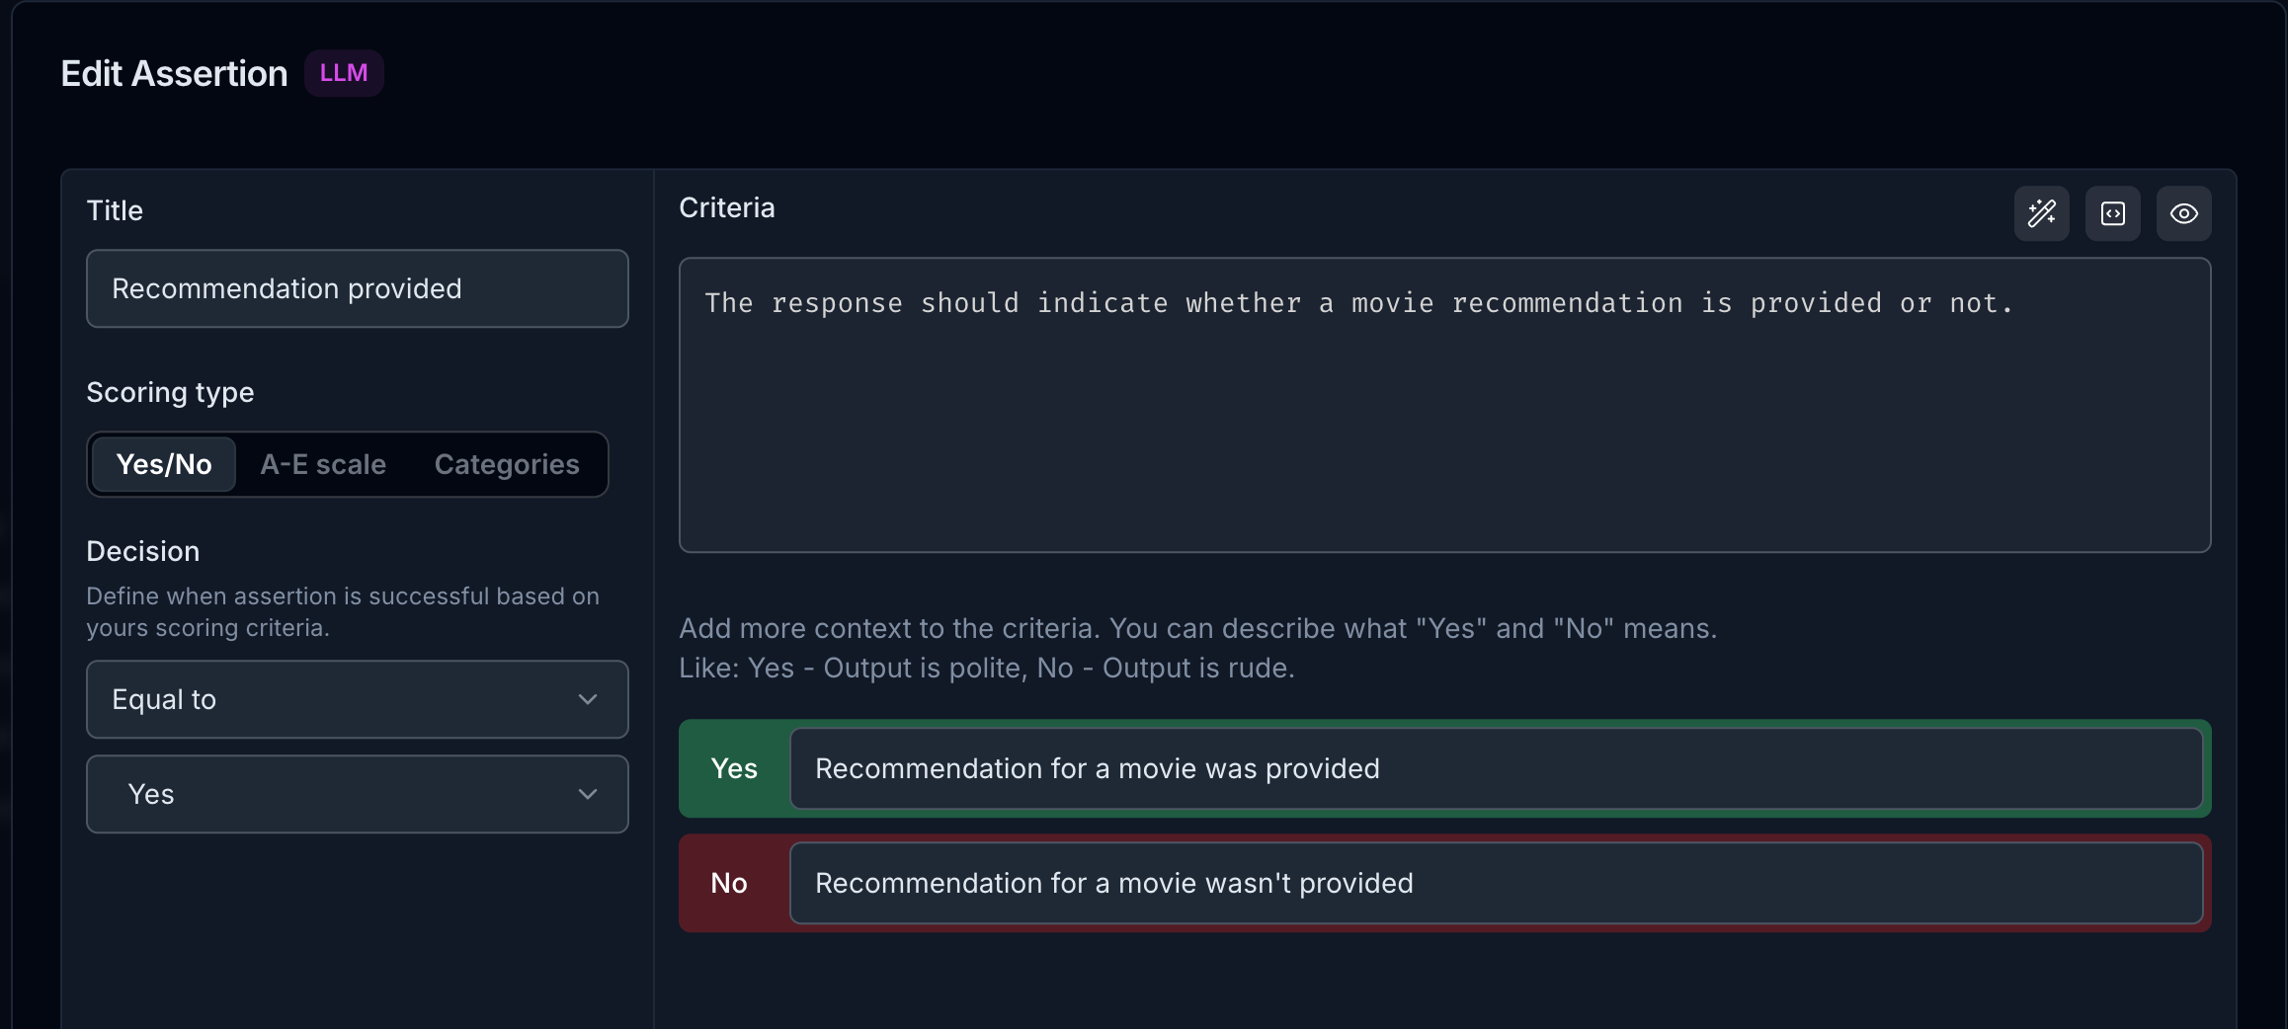Select the Scoring type section header
The height and width of the screenshot is (1029, 2288).
[170, 392]
